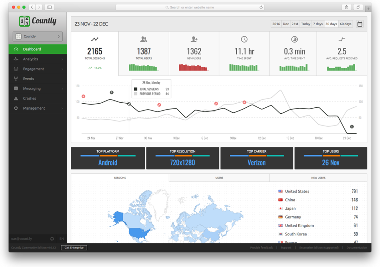This screenshot has height=267, width=380.
Task: Open the Documentation footer link
Action: [357, 248]
